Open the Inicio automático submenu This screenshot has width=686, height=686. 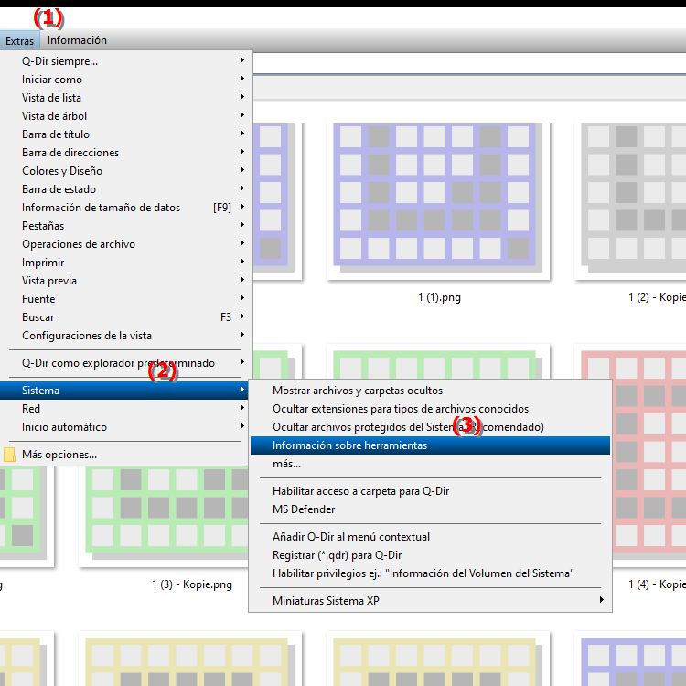126,427
